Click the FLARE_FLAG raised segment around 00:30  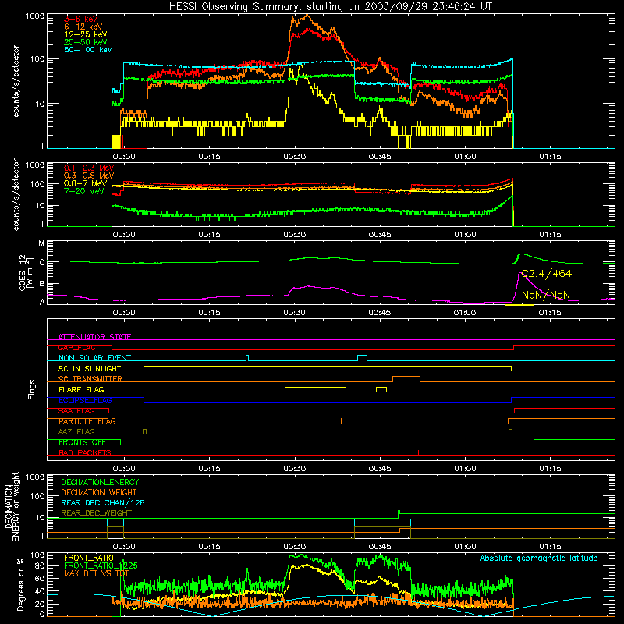pyautogui.click(x=316, y=387)
